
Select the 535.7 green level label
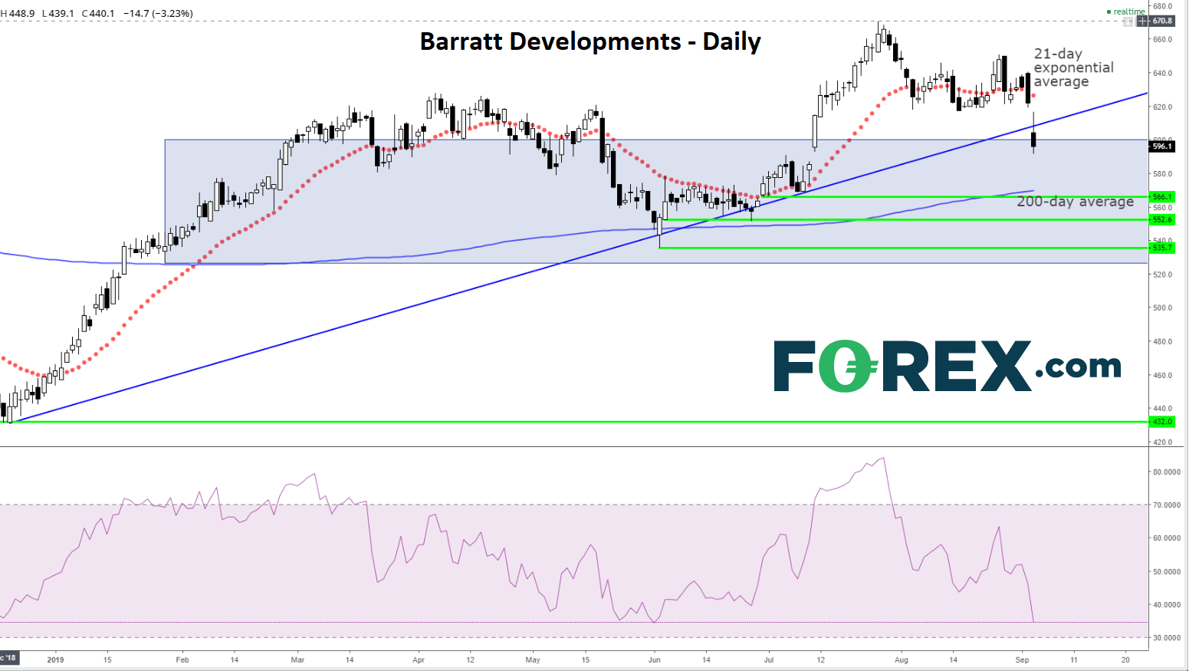[1162, 248]
